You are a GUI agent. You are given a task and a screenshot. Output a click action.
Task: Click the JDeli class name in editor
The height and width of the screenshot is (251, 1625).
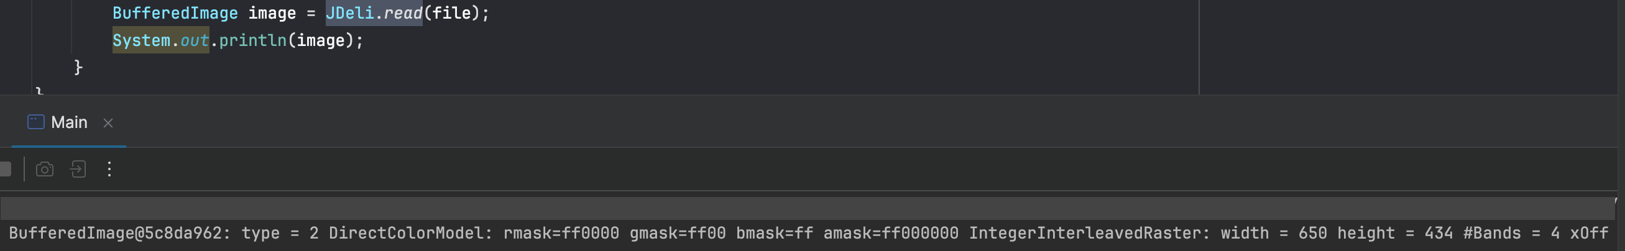click(x=349, y=13)
